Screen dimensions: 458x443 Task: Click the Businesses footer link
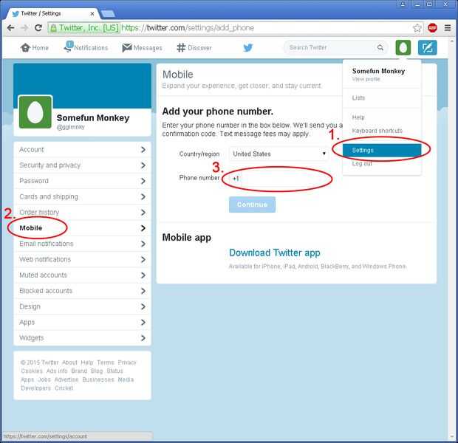[x=98, y=380]
